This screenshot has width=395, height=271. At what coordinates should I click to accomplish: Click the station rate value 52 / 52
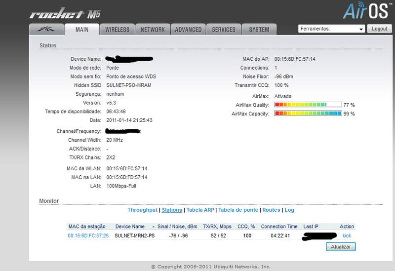218,236
